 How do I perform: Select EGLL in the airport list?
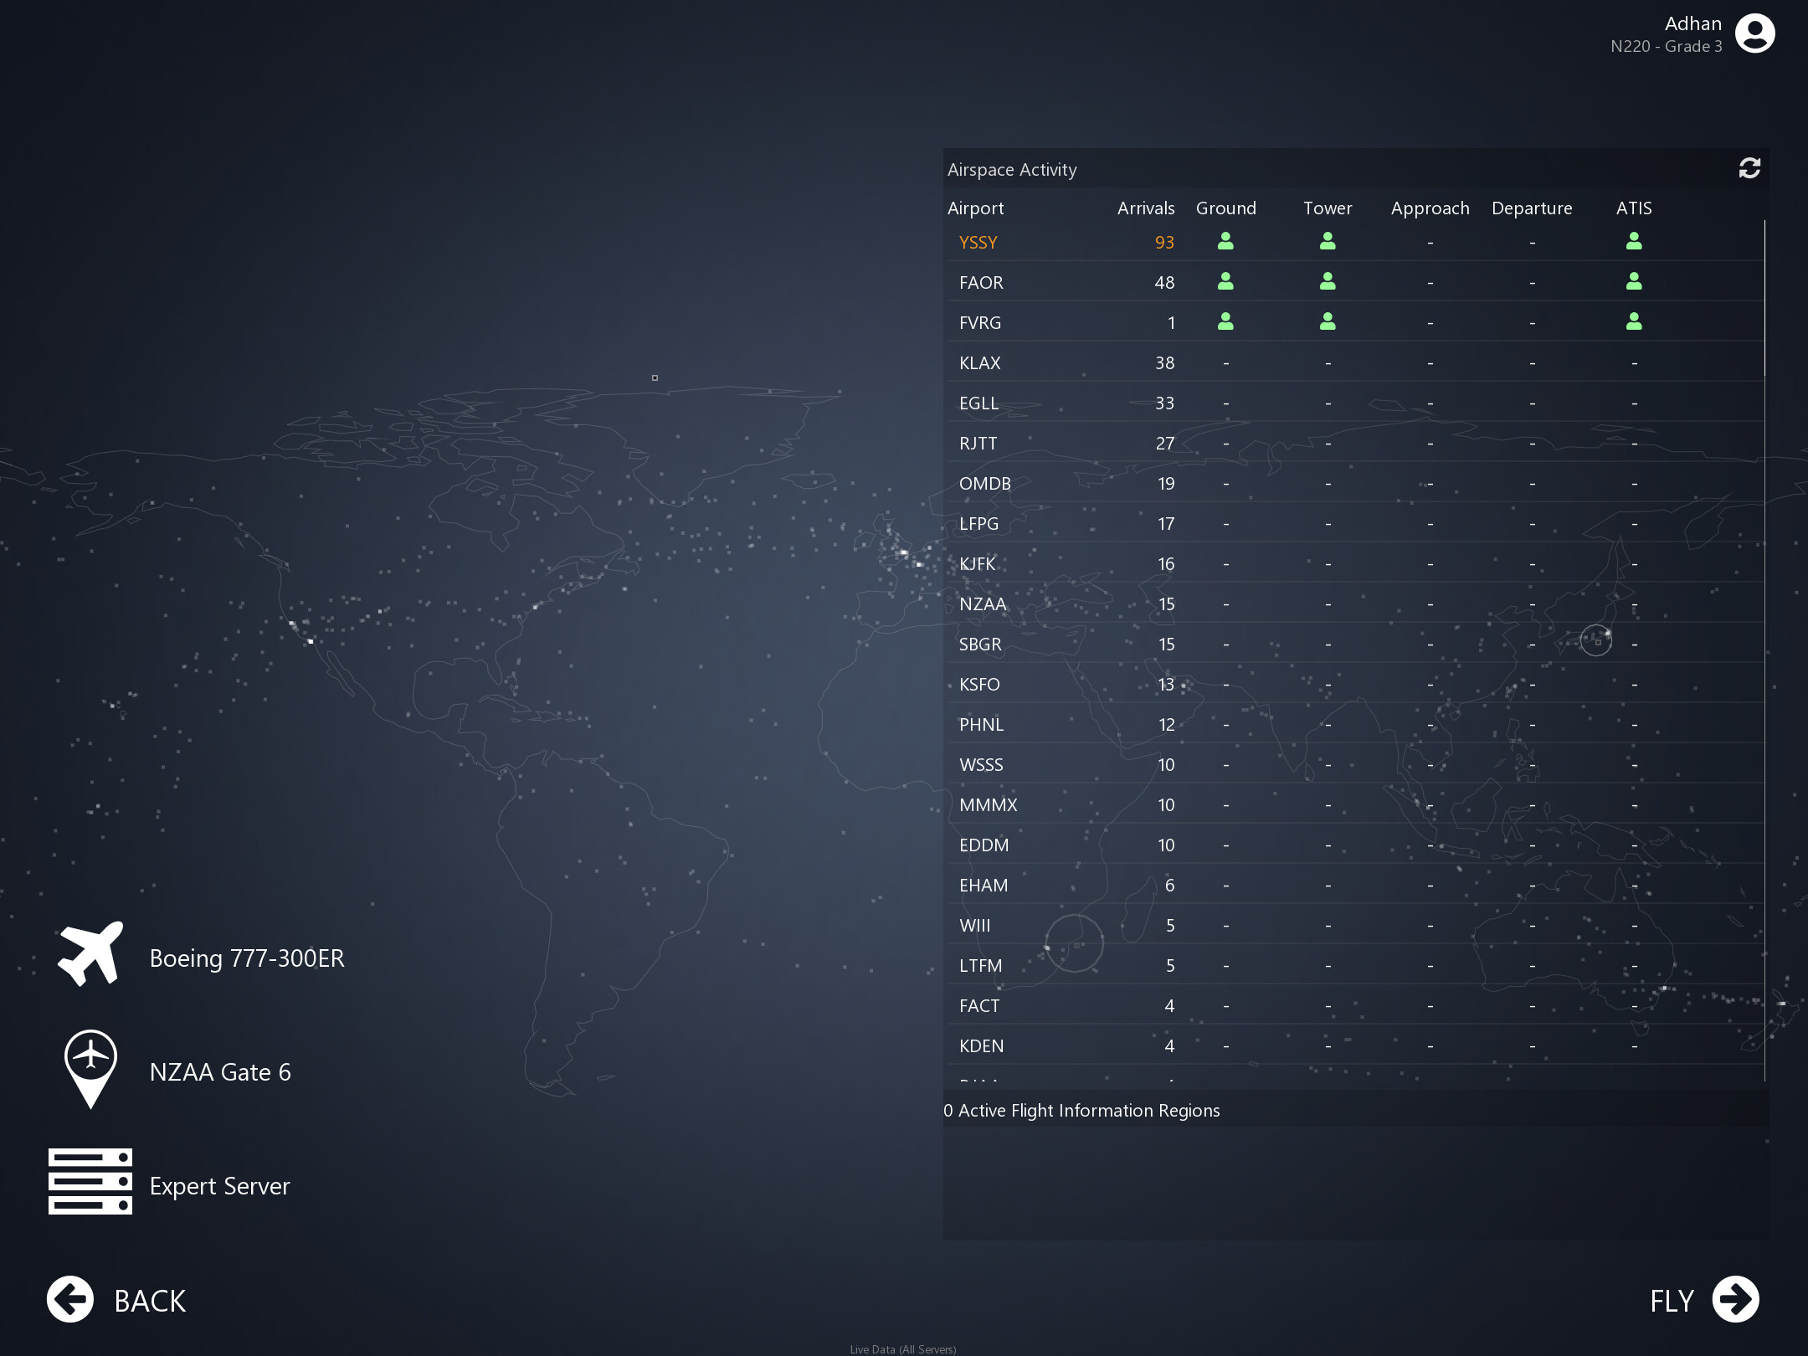coord(978,403)
